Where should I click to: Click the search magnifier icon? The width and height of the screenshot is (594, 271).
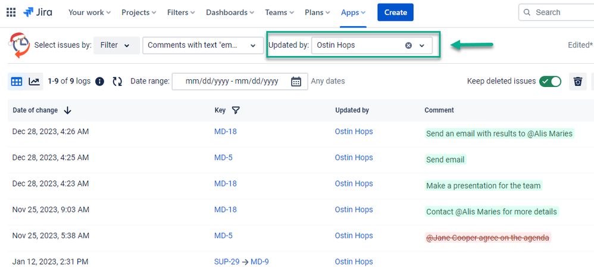(x=527, y=12)
